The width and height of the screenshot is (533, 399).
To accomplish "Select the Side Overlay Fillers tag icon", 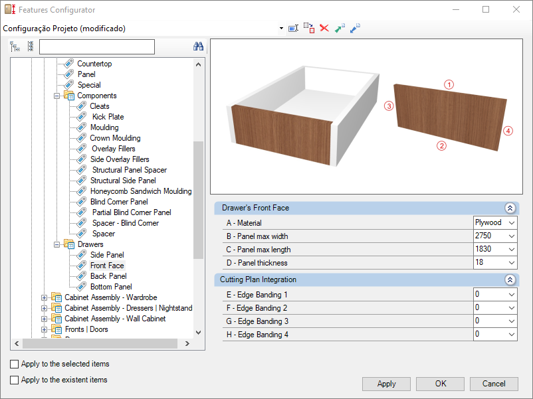I will tap(82, 159).
